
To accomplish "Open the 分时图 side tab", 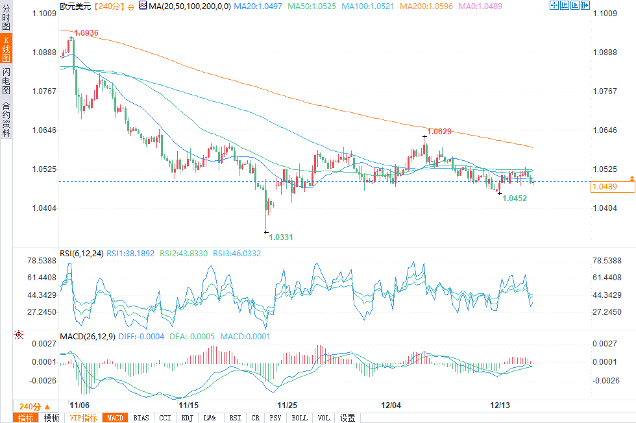I will pos(6,17).
